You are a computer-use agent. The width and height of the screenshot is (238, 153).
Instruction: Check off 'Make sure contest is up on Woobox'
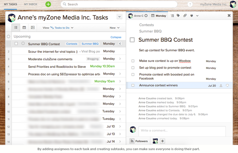[x=133, y=61]
